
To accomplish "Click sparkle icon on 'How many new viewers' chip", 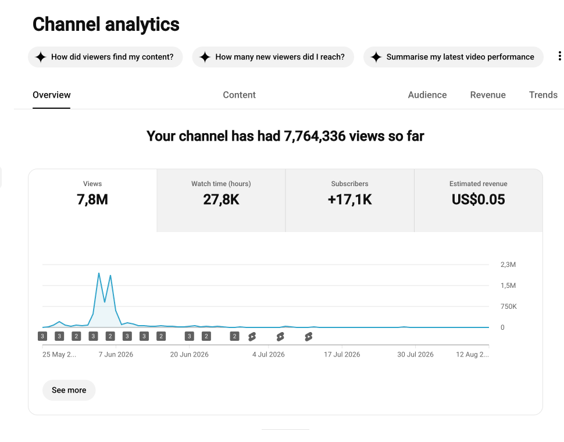I will [x=205, y=57].
